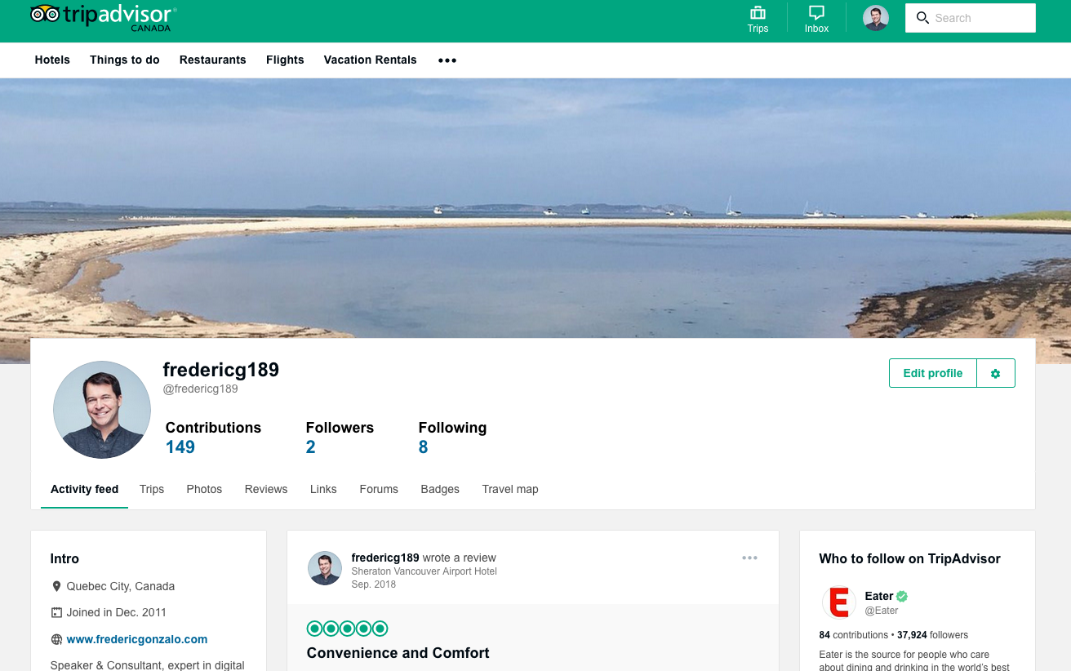Click the five-bubble rating on review
This screenshot has height=671, width=1071.
pyautogui.click(x=347, y=629)
